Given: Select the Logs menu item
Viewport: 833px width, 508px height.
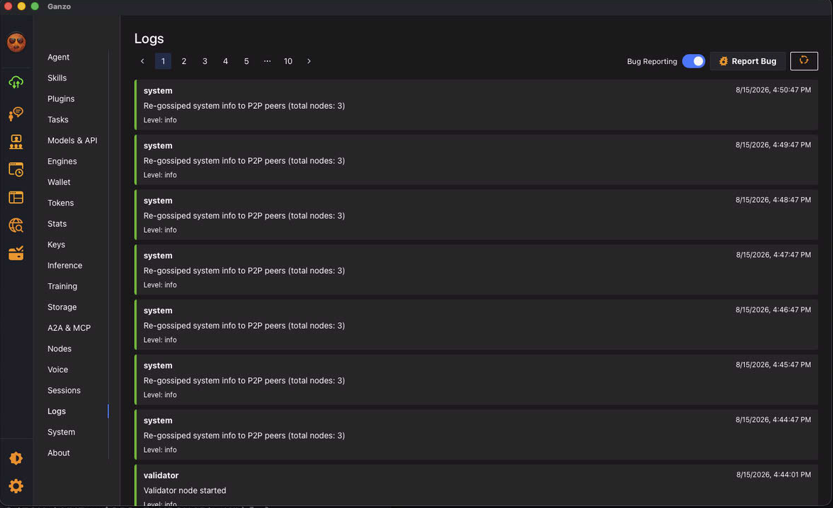Looking at the screenshot, I should pyautogui.click(x=57, y=411).
